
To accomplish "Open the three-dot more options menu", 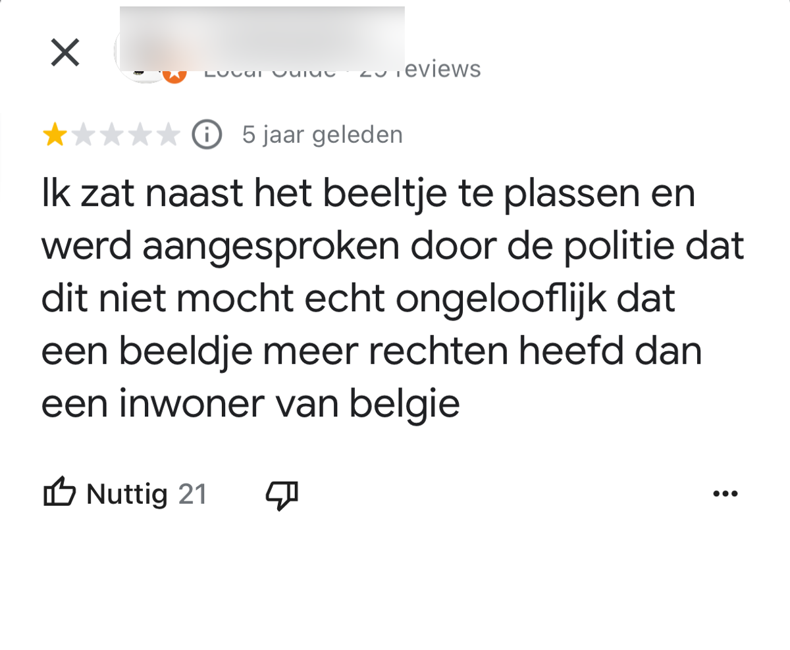I will (x=725, y=493).
